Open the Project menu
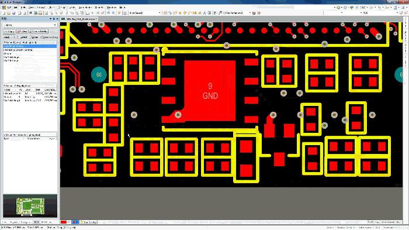Viewport: 409px width, 230px height. [x=41, y=8]
